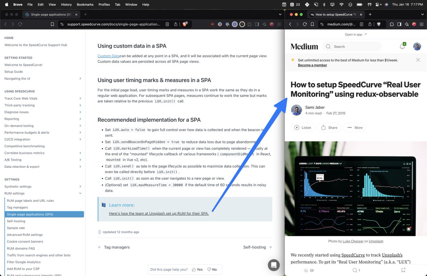Dismiss the Medium membership banner
The width and height of the screenshot is (427, 276).
pos(418,60)
